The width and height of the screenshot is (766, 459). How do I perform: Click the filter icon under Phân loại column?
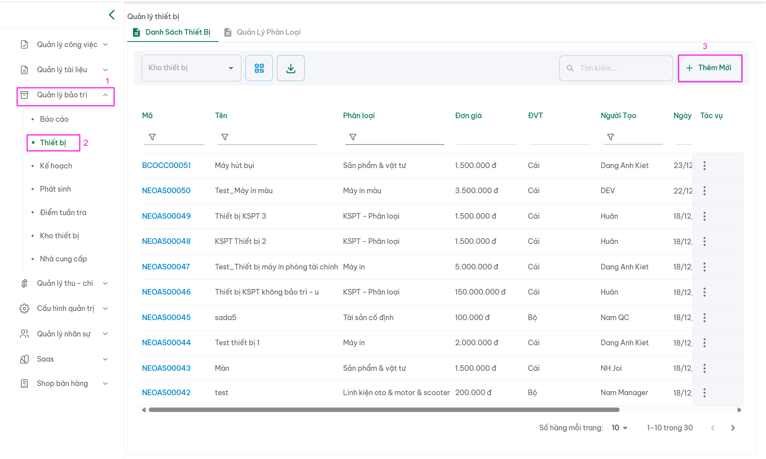pos(353,137)
